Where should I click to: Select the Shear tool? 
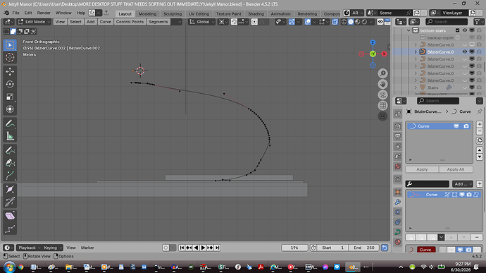pyautogui.click(x=10, y=216)
